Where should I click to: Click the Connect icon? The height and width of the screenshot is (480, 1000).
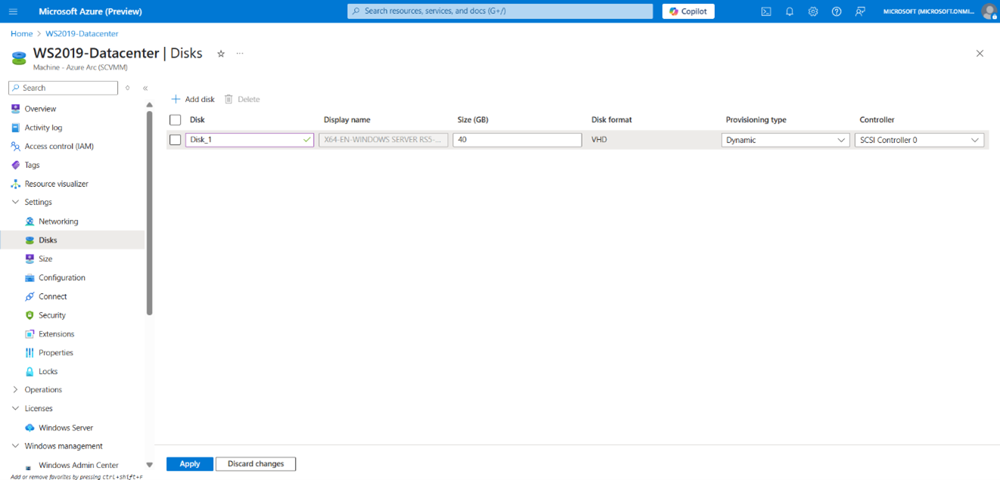coord(30,296)
